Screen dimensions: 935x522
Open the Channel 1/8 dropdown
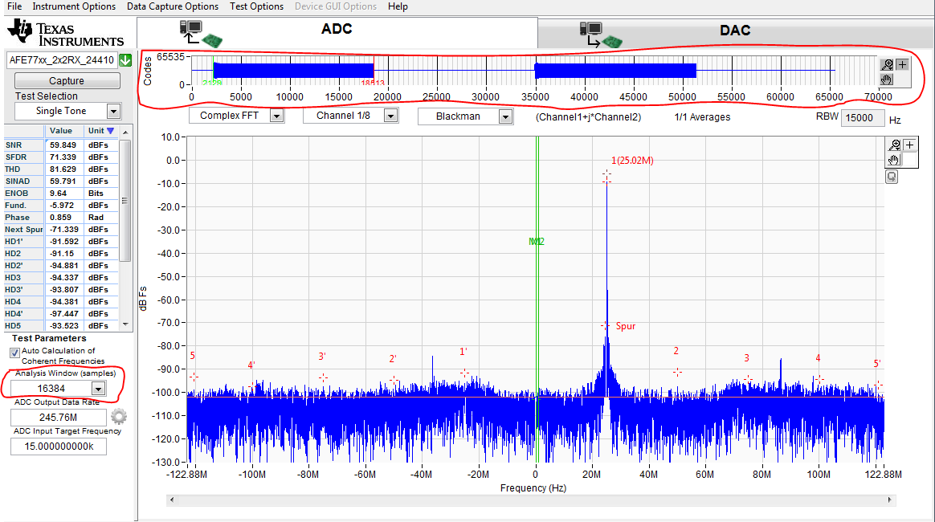[x=390, y=115]
